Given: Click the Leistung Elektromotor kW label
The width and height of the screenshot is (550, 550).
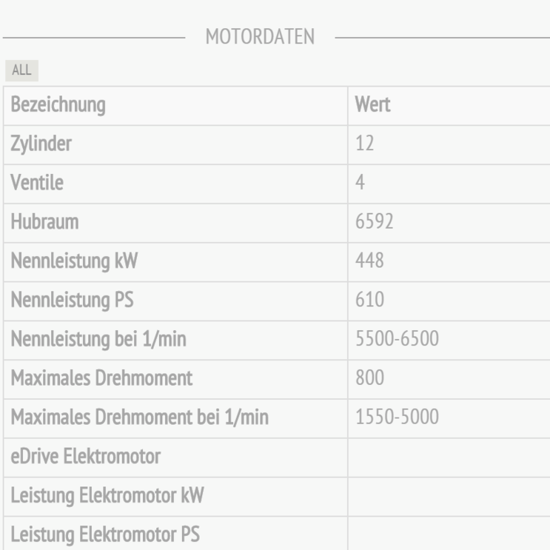Looking at the screenshot, I should click(x=107, y=497).
